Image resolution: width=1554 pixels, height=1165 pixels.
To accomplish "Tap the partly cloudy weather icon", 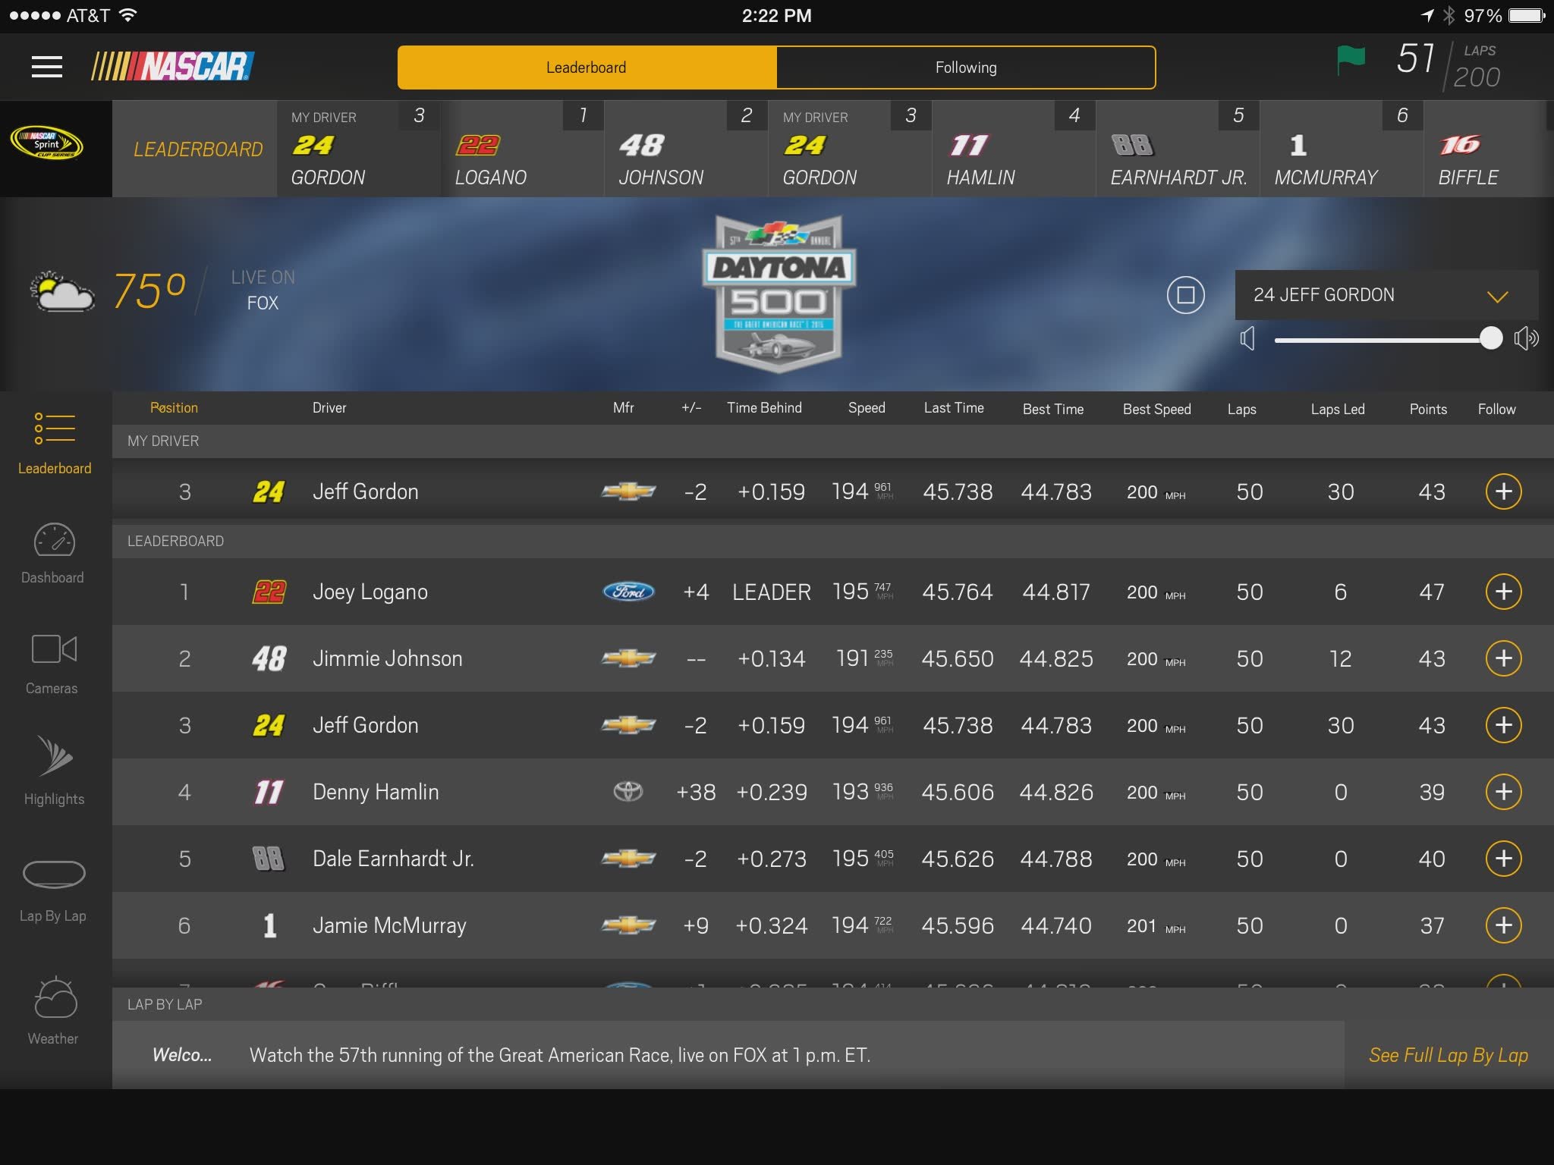I will point(62,291).
